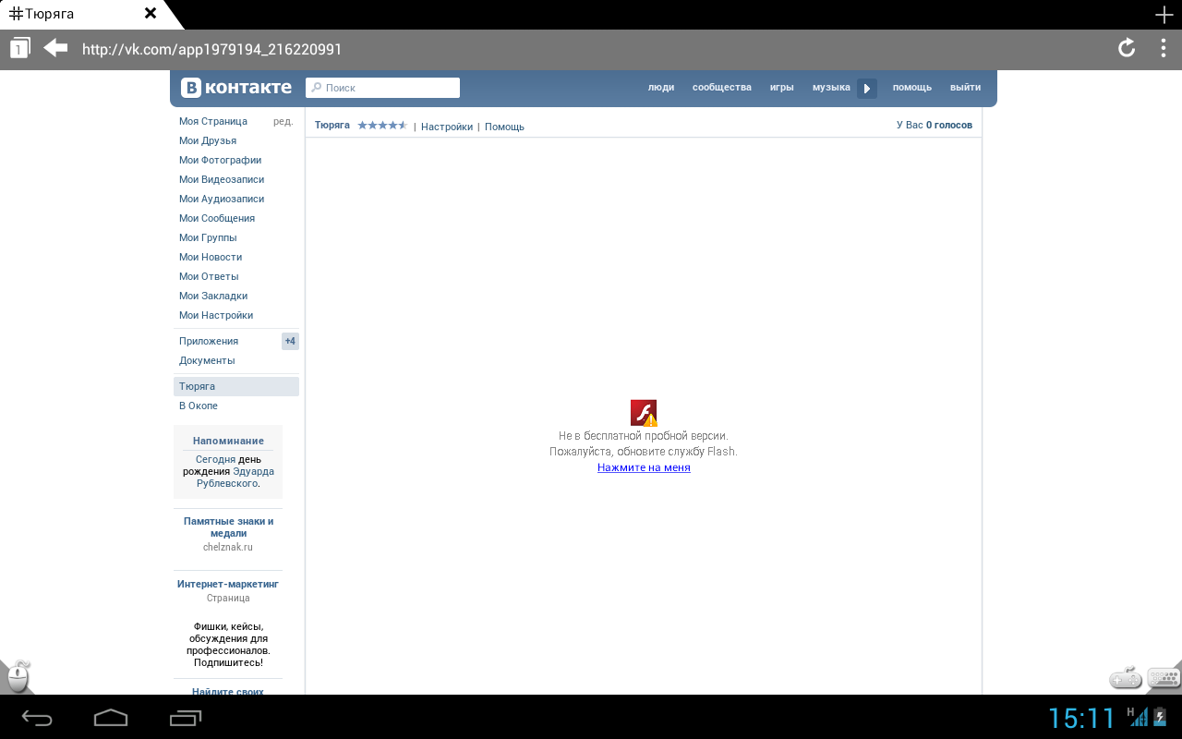Image resolution: width=1182 pixels, height=739 pixels.
Task: Start the music player play button
Action: (866, 89)
